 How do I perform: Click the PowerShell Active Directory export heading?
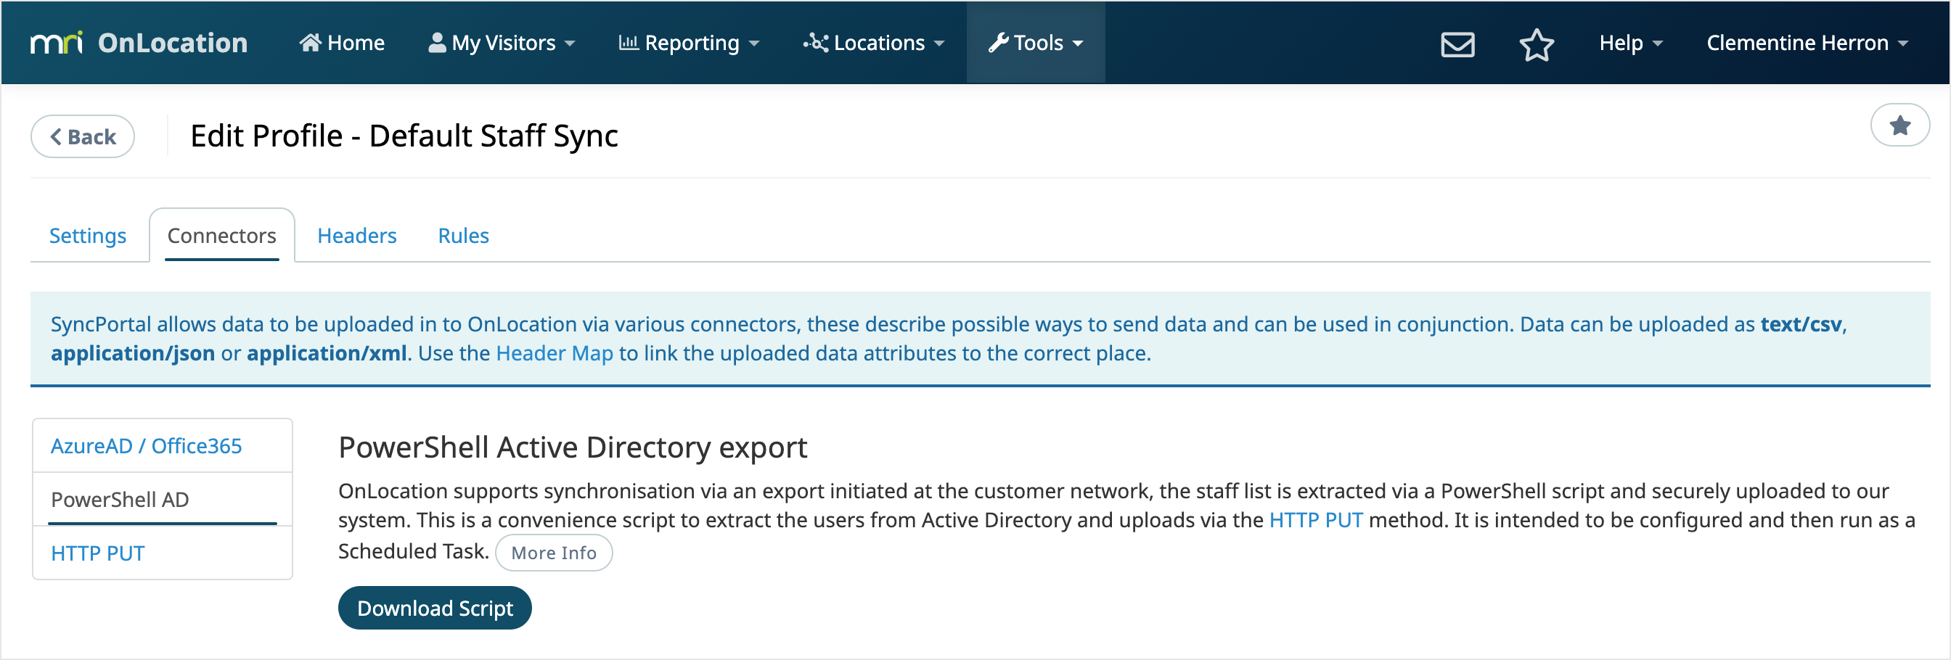click(x=573, y=447)
